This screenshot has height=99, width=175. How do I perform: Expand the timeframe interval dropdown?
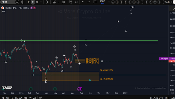click(x=41, y=2)
